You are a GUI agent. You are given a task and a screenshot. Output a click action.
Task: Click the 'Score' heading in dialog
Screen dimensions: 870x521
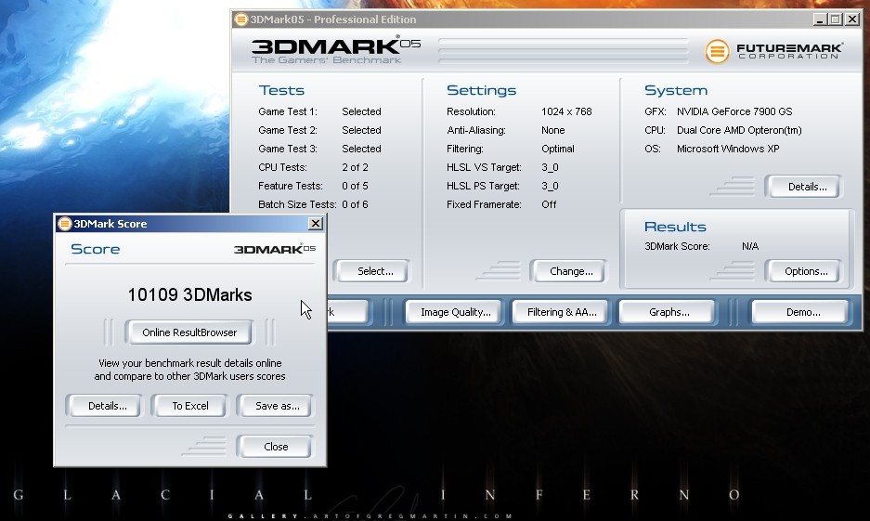(x=96, y=249)
